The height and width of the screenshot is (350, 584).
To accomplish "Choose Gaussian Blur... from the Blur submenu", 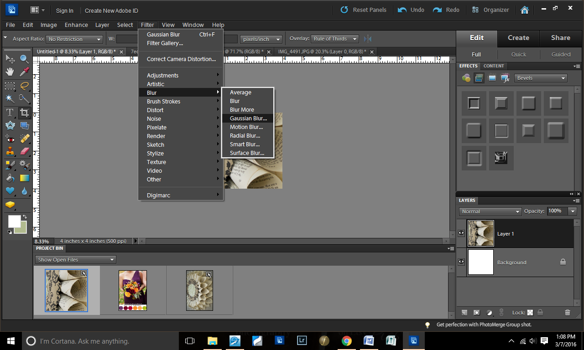I will click(x=248, y=118).
